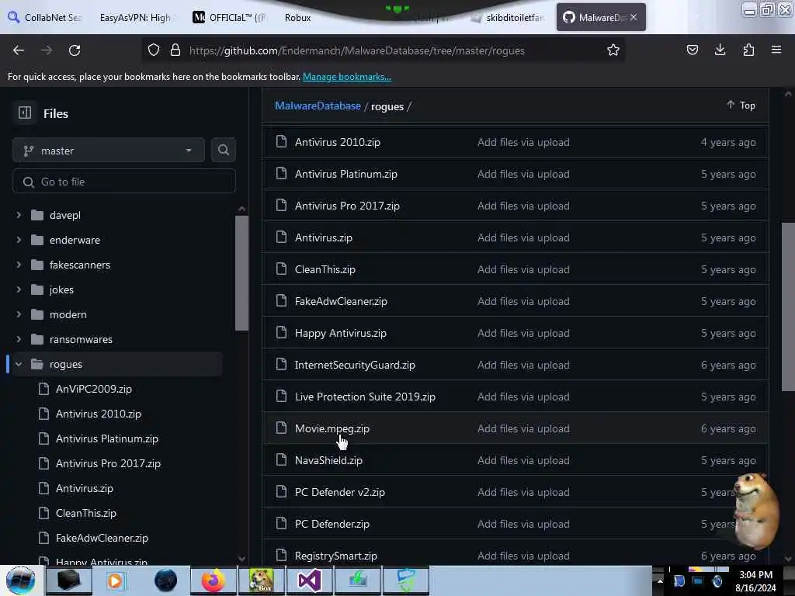
Task: Switch to the OFFICIaL tab
Action: coord(229,17)
